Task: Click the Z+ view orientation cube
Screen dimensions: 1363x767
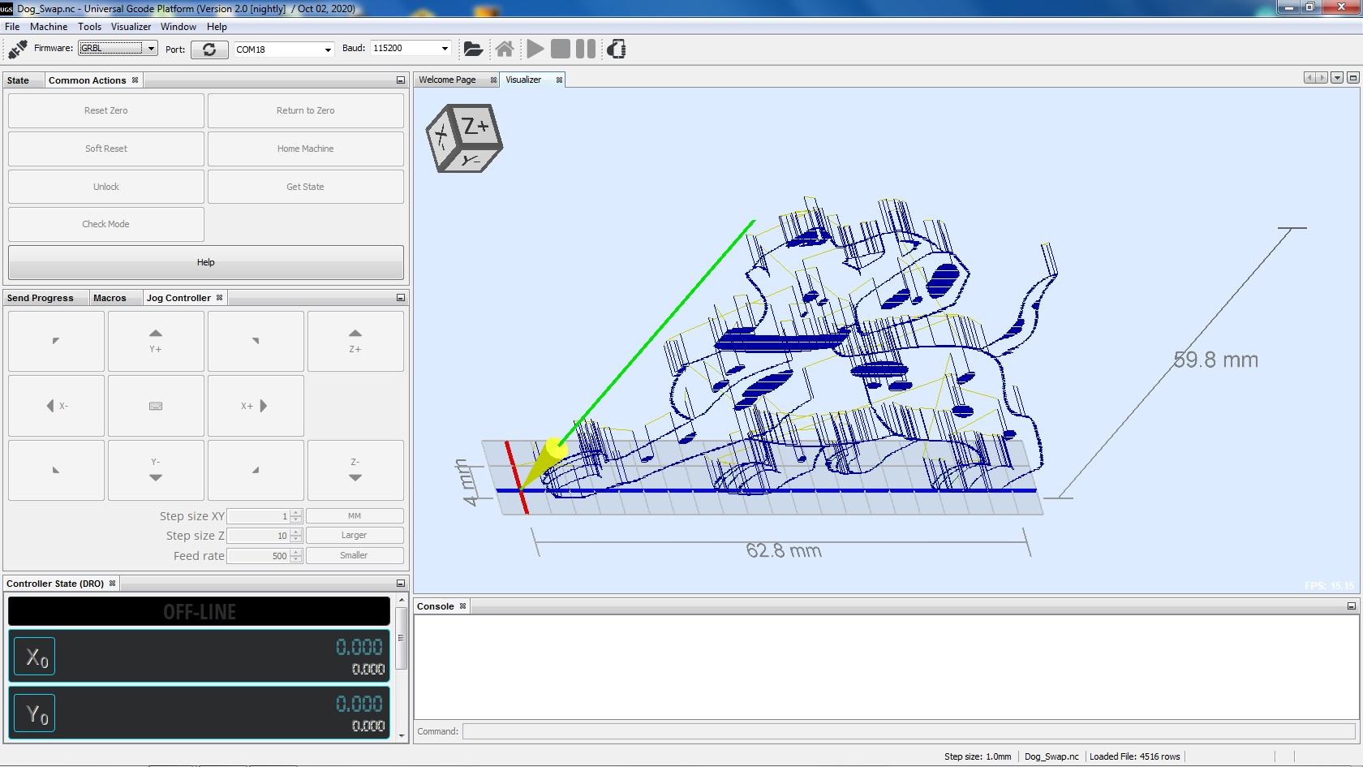Action: tap(464, 137)
